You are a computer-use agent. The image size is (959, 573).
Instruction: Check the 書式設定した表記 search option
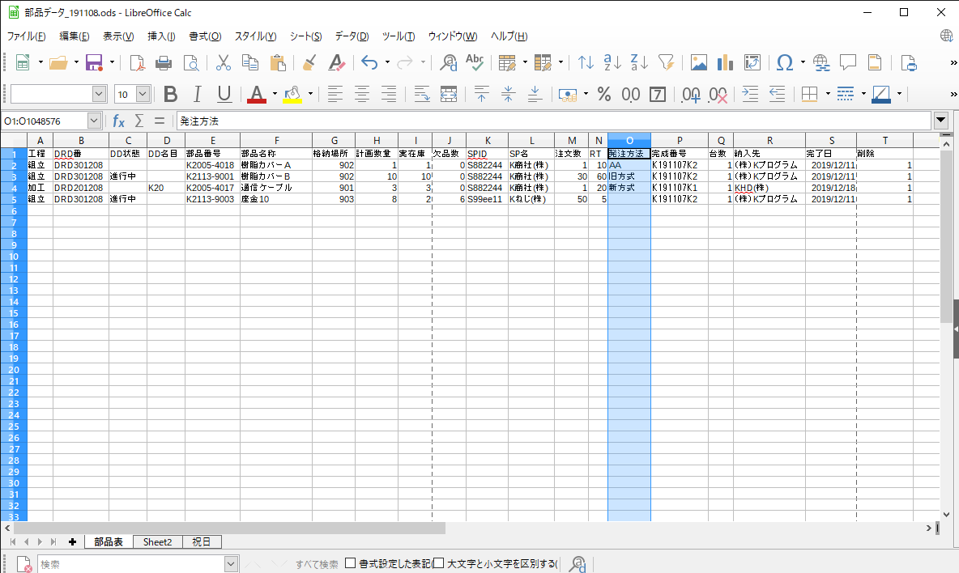(351, 563)
